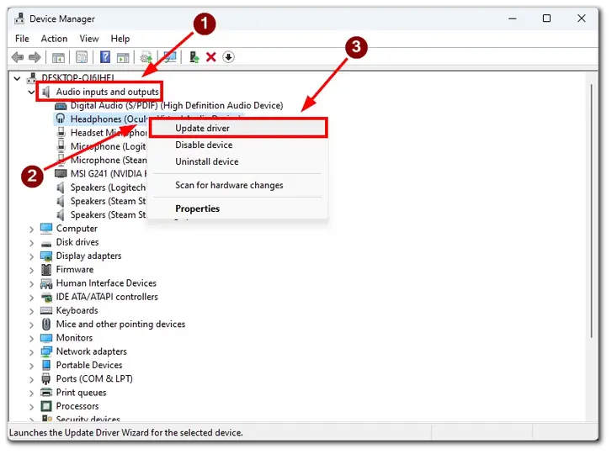Select the Headphones device row

pos(101,119)
